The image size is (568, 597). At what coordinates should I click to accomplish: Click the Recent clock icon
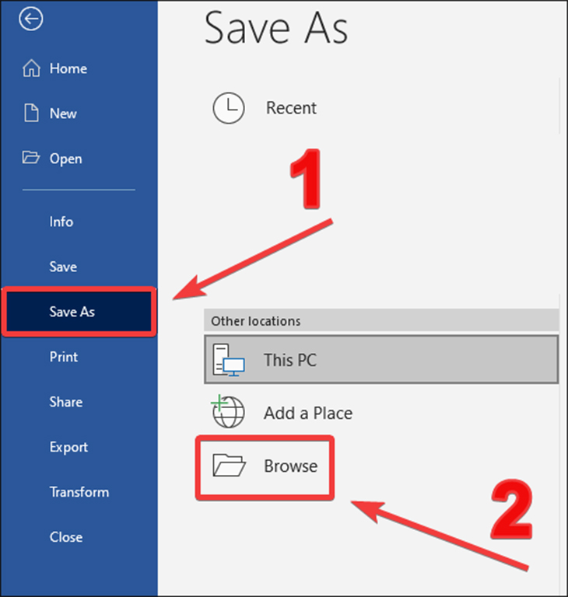tap(228, 108)
